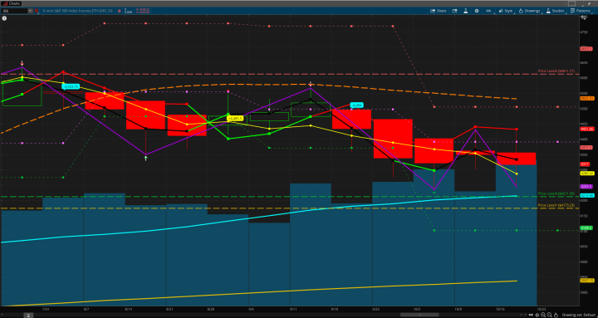Click the percentage change readout in header
Screen dimensions: 598x318
click(x=130, y=11)
